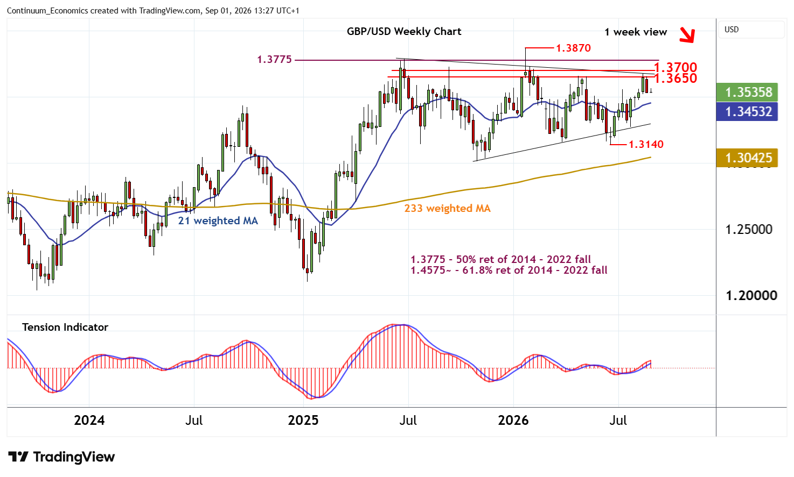Click the 2025 time axis label
This screenshot has width=794, height=477.
(x=303, y=420)
